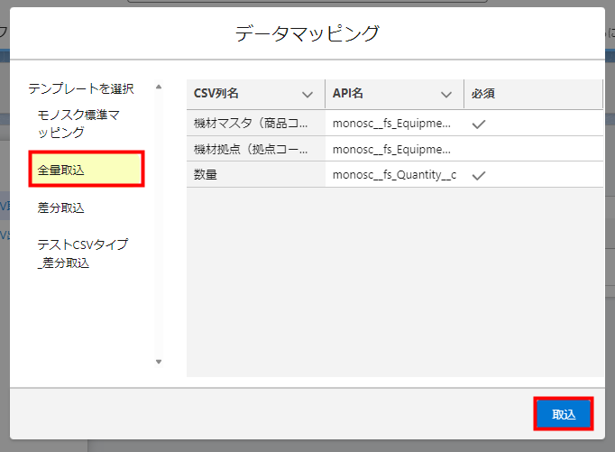Click the テンプレートを選択 heading
This screenshot has height=452, width=615.
point(81,88)
